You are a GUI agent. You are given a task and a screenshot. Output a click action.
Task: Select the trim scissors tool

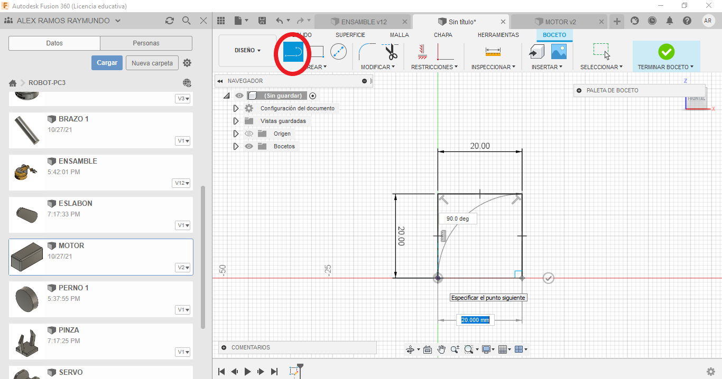pos(391,52)
